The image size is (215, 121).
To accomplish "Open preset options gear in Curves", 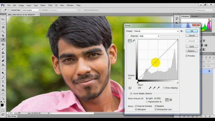I will [182, 31].
